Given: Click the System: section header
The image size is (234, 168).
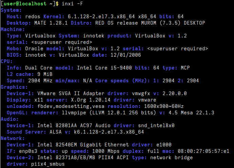Looking at the screenshot, I should coord(11,10).
